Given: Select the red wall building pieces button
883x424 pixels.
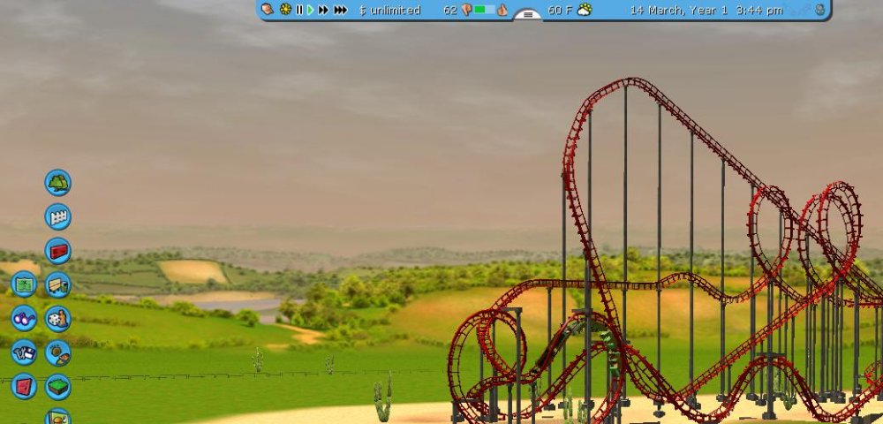Looking at the screenshot, I should [57, 251].
